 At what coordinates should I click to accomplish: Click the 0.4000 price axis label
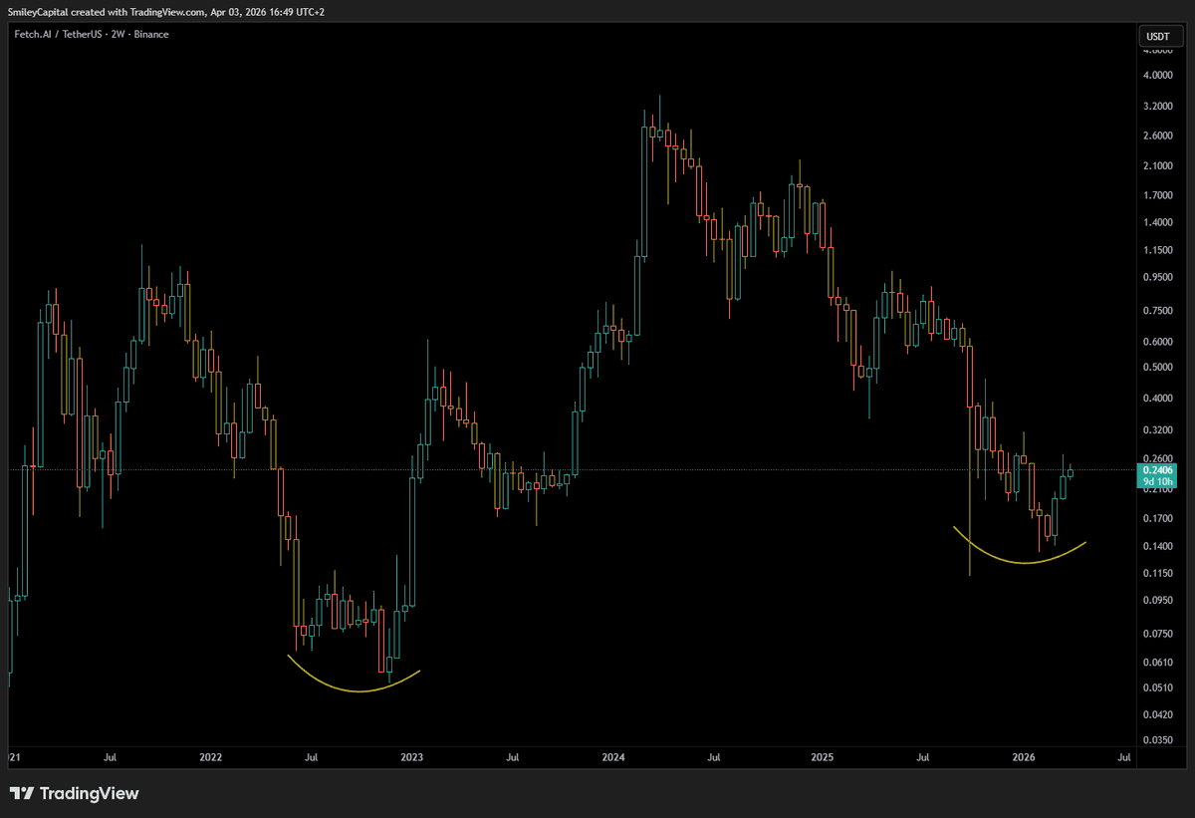coord(1158,399)
